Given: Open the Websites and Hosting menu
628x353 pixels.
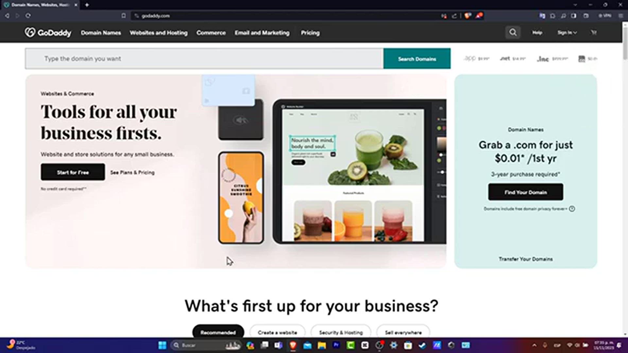Looking at the screenshot, I should tap(159, 33).
